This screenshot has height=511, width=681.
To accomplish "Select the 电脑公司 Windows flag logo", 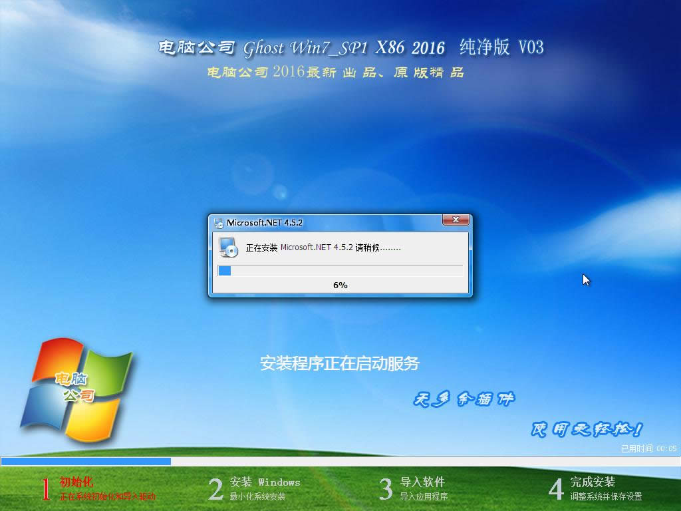I will coord(76,389).
